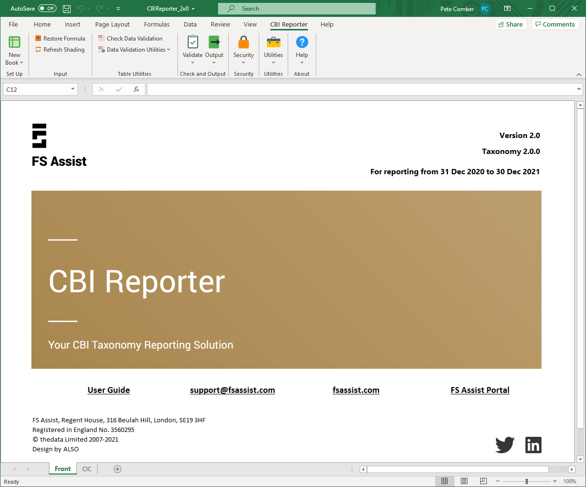Click the vertical scrollbar down arrow

(581, 459)
